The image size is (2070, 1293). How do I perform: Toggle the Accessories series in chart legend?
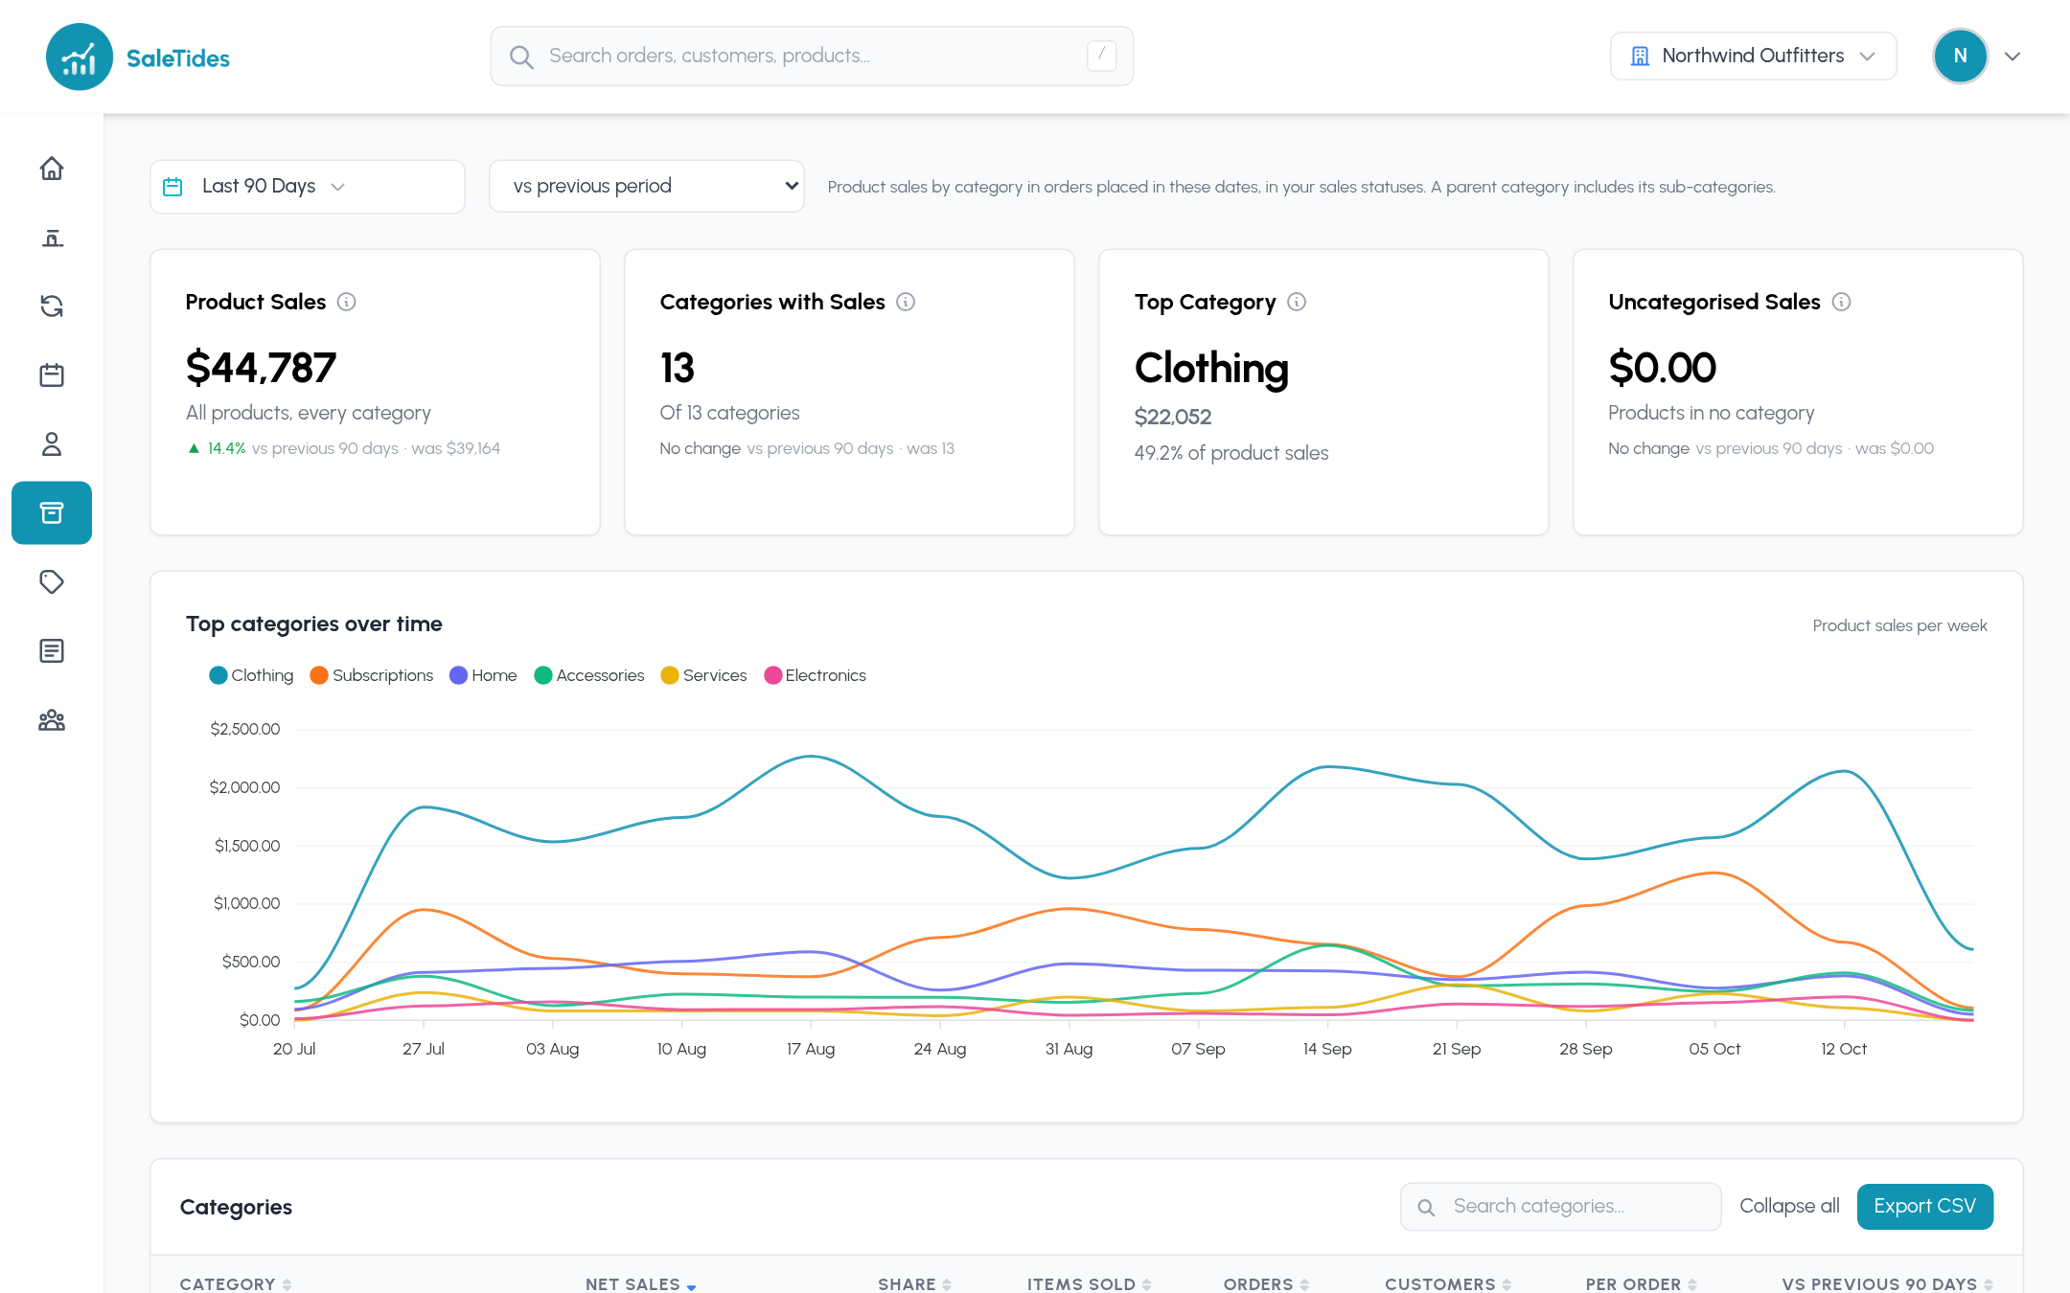(589, 675)
